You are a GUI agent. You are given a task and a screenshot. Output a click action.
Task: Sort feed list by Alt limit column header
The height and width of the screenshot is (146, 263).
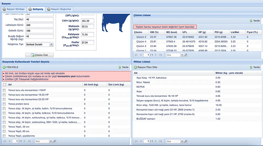[91, 85]
